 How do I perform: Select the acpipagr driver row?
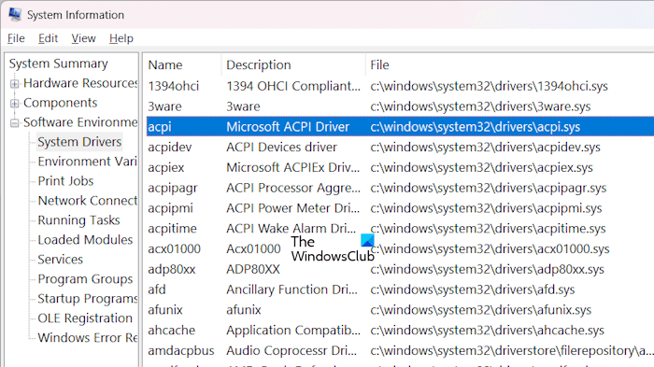tap(400, 188)
